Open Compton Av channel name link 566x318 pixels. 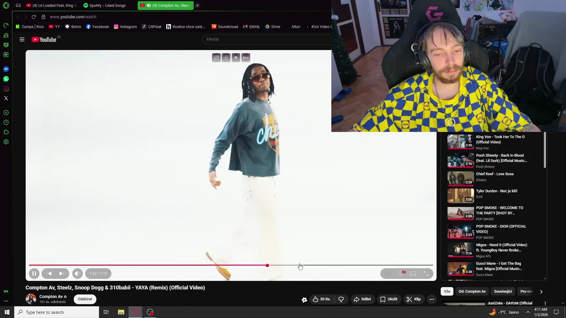[x=51, y=297]
